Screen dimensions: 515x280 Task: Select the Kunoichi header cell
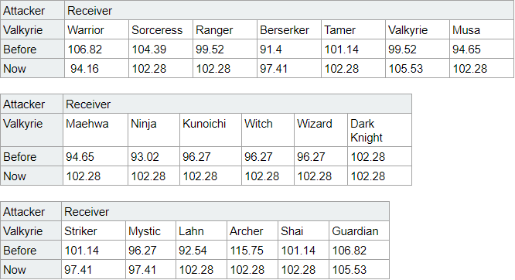(211, 130)
